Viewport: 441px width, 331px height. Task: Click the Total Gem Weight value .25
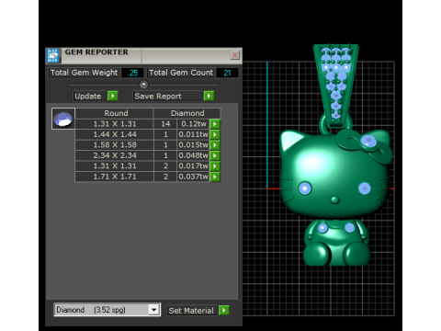pyautogui.click(x=133, y=73)
